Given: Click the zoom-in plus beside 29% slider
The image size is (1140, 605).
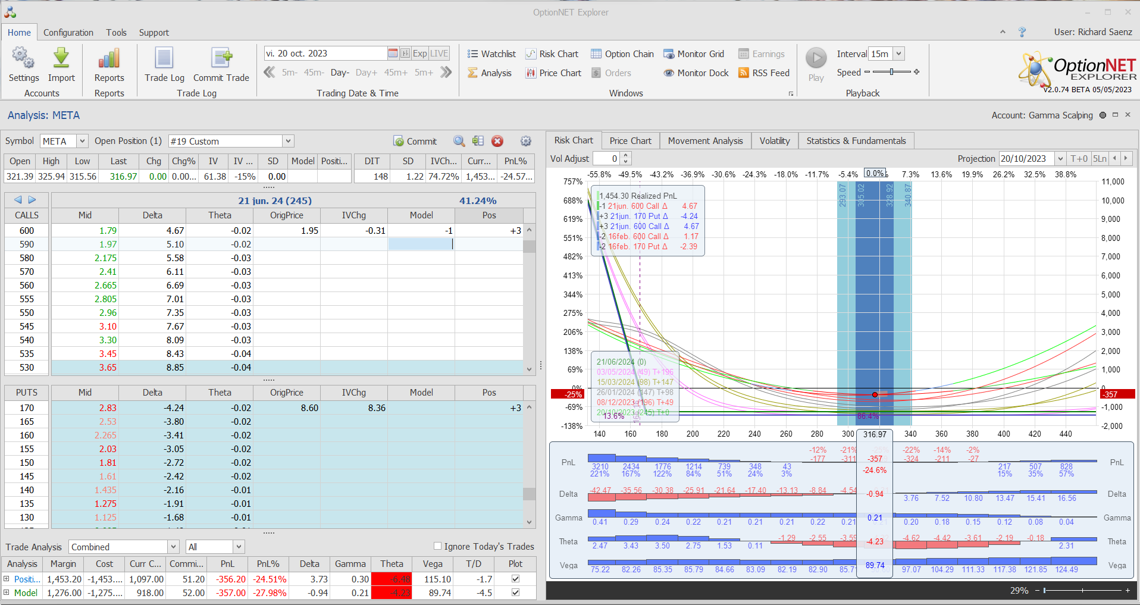Looking at the screenshot, I should click(x=1128, y=590).
